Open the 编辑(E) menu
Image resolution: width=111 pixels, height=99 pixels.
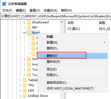(x=21, y=11)
